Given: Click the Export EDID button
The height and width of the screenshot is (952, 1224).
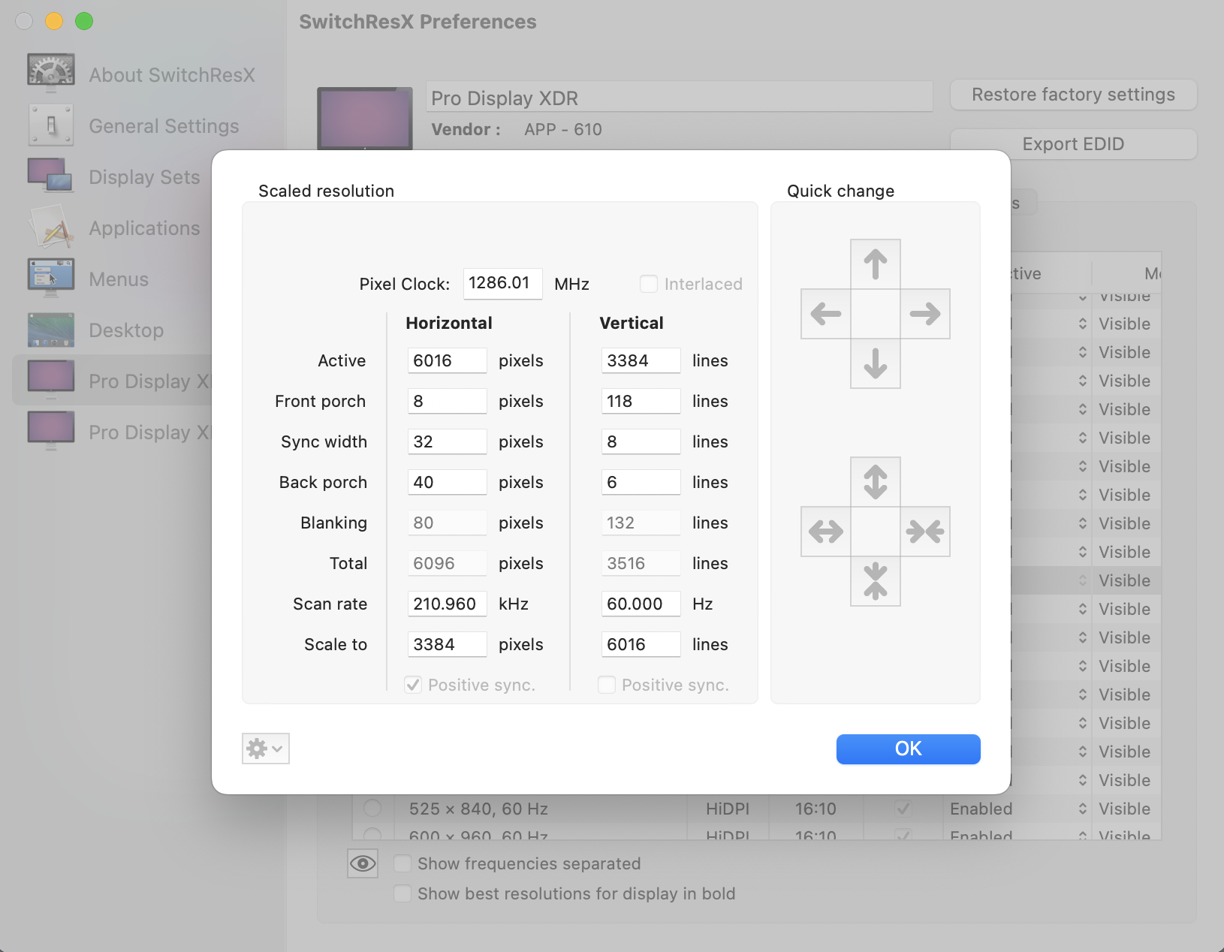Looking at the screenshot, I should click(x=1074, y=144).
